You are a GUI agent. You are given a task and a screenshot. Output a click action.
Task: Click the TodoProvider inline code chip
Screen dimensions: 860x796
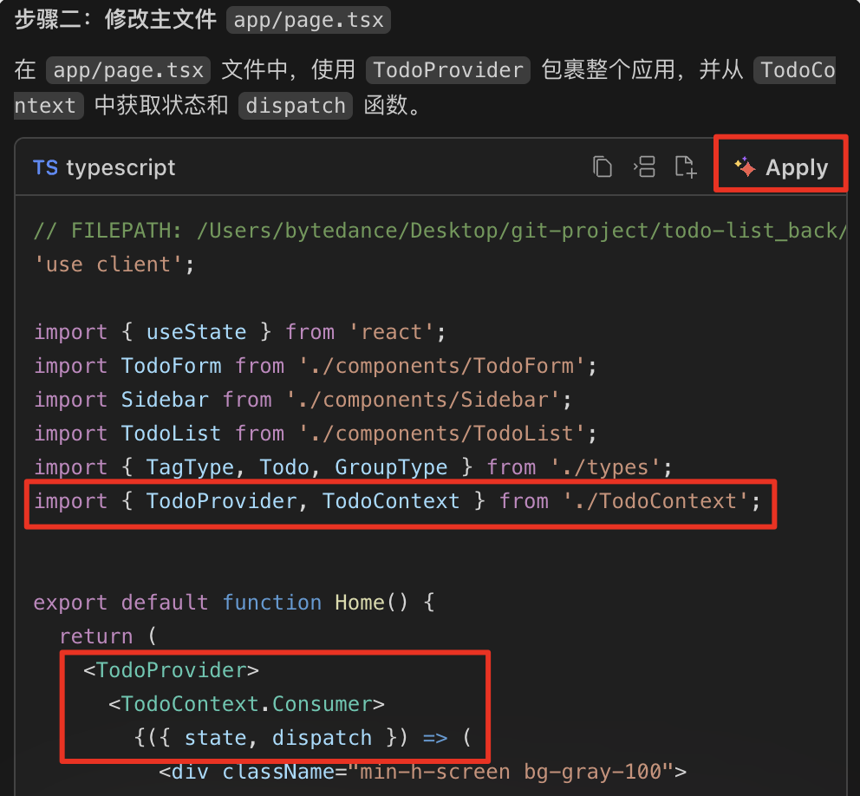pyautogui.click(x=447, y=70)
